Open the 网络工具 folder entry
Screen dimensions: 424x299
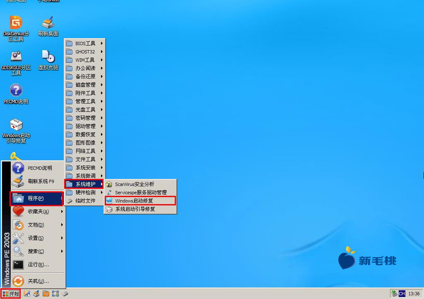84,151
